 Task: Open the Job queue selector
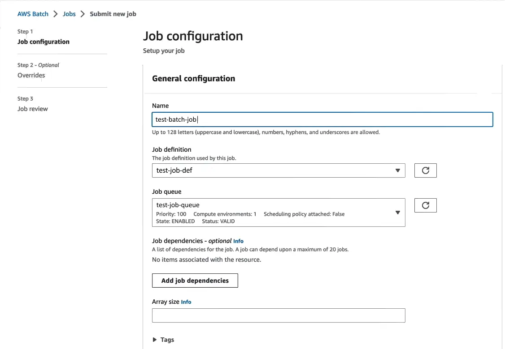click(278, 213)
